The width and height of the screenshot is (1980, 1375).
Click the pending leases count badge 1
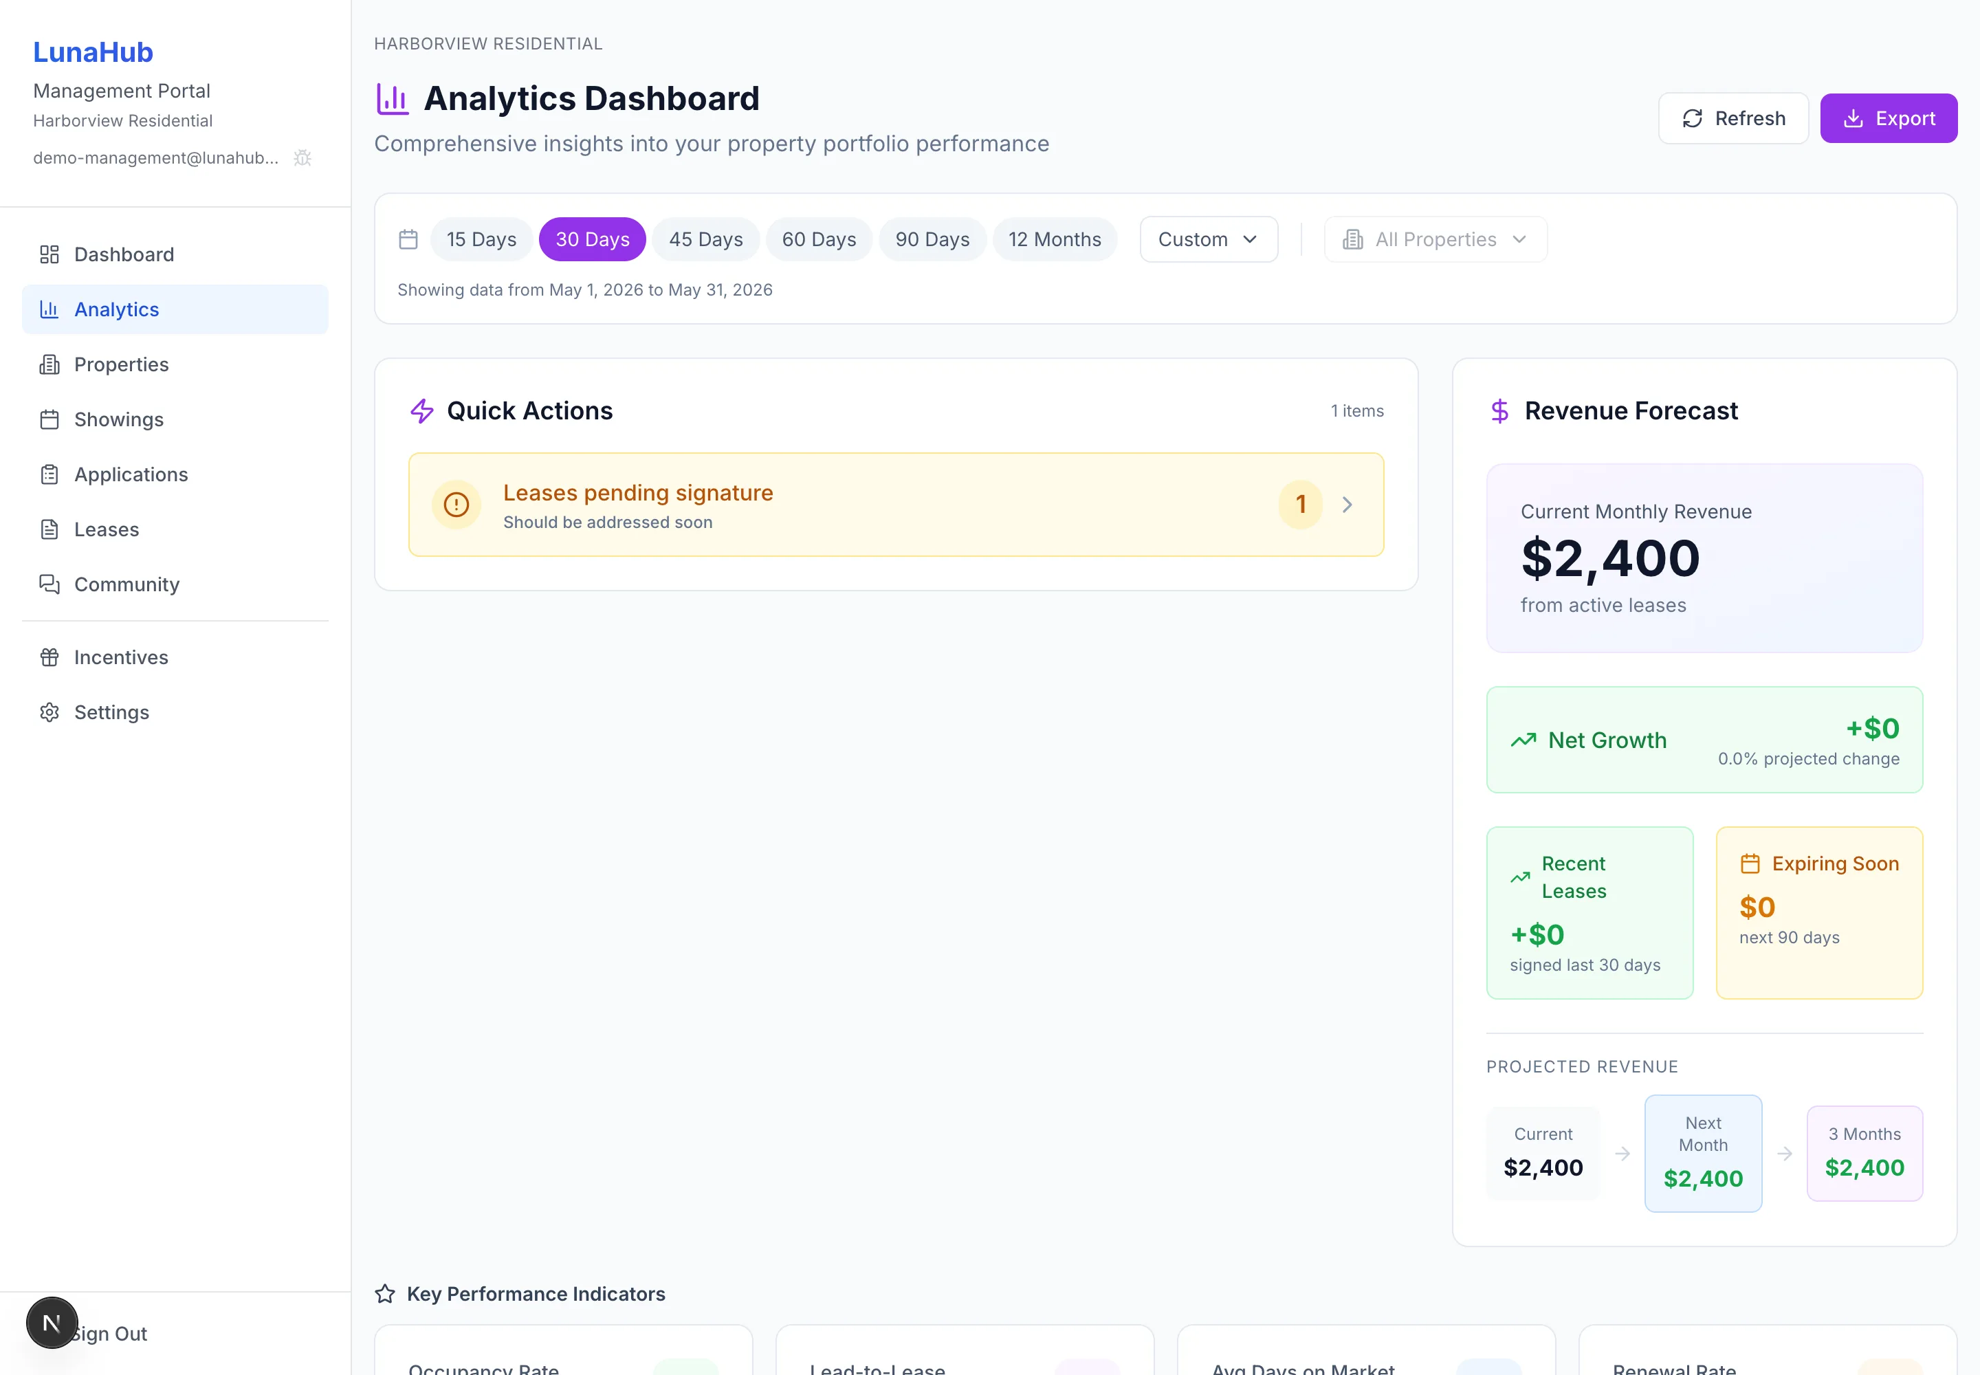1301,505
